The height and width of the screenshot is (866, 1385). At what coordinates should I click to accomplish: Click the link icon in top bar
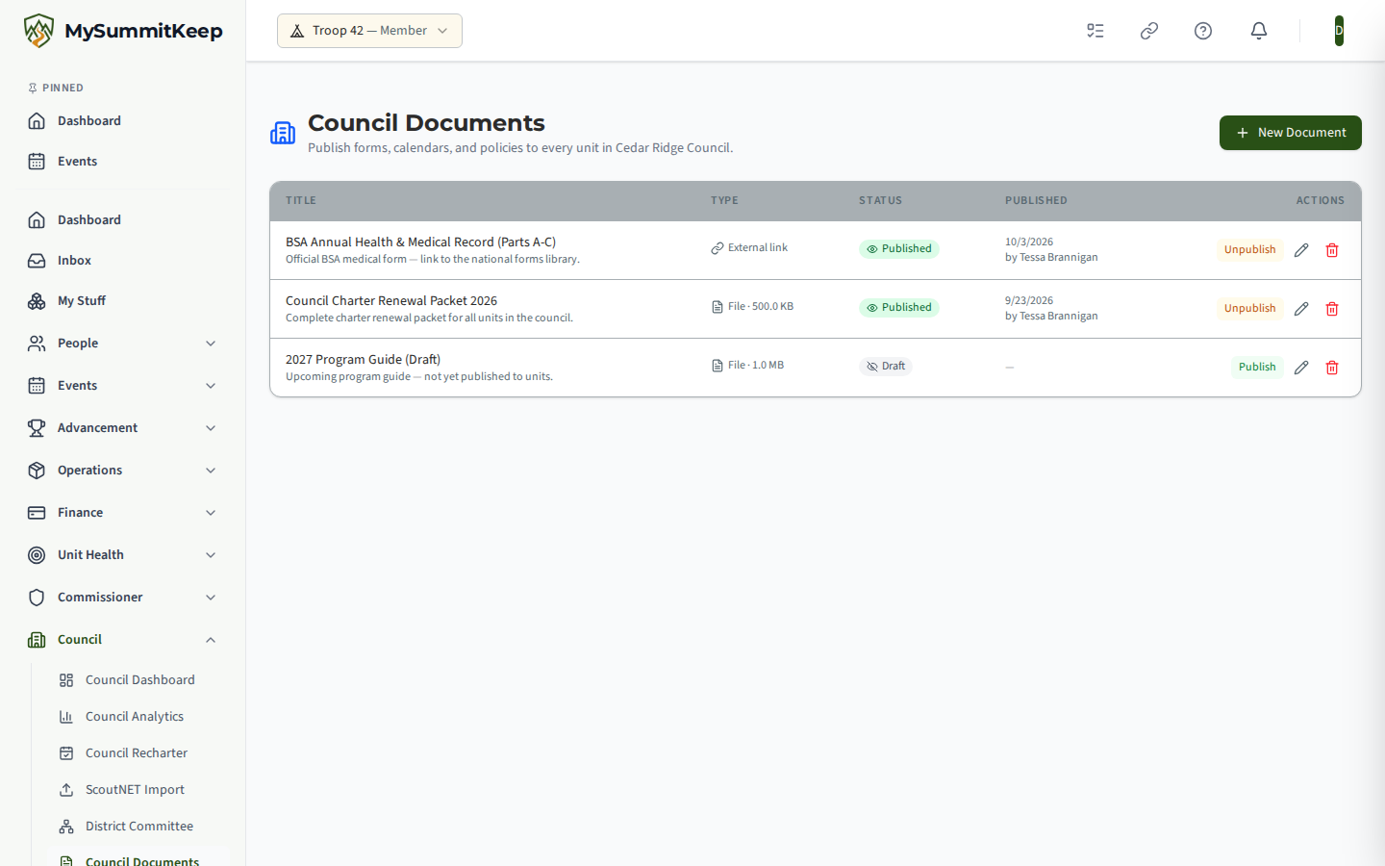[x=1149, y=31]
